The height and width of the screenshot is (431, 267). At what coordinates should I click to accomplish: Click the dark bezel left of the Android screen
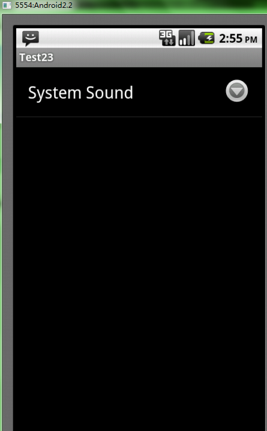(14, 220)
